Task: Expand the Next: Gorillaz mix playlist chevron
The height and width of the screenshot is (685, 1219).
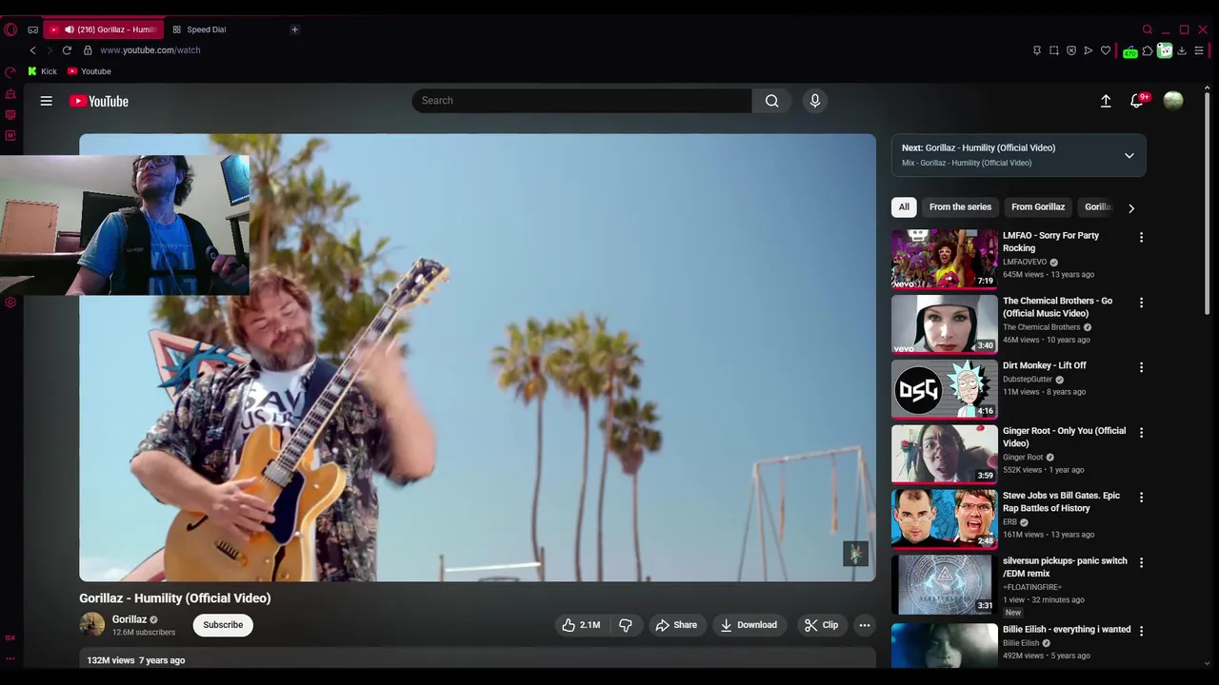Action: pyautogui.click(x=1129, y=156)
